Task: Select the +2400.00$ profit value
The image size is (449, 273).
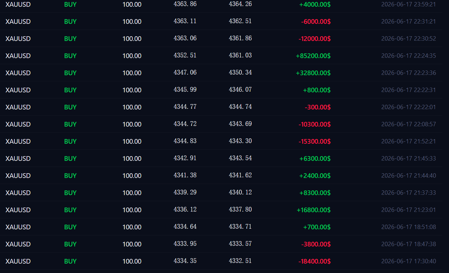Action: [x=315, y=176]
